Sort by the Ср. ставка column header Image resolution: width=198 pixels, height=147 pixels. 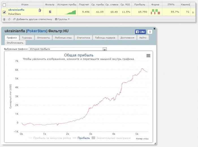click(112, 5)
